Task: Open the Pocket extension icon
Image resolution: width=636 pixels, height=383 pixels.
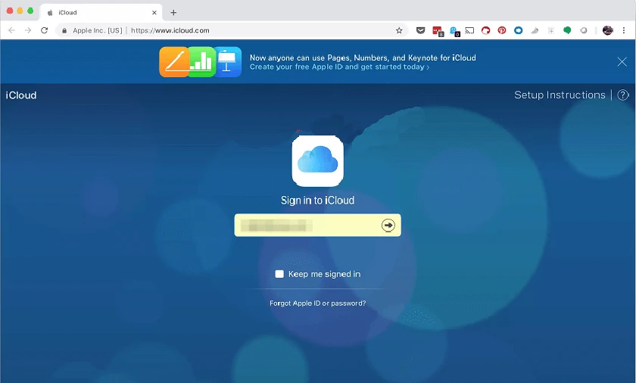Action: tap(421, 30)
